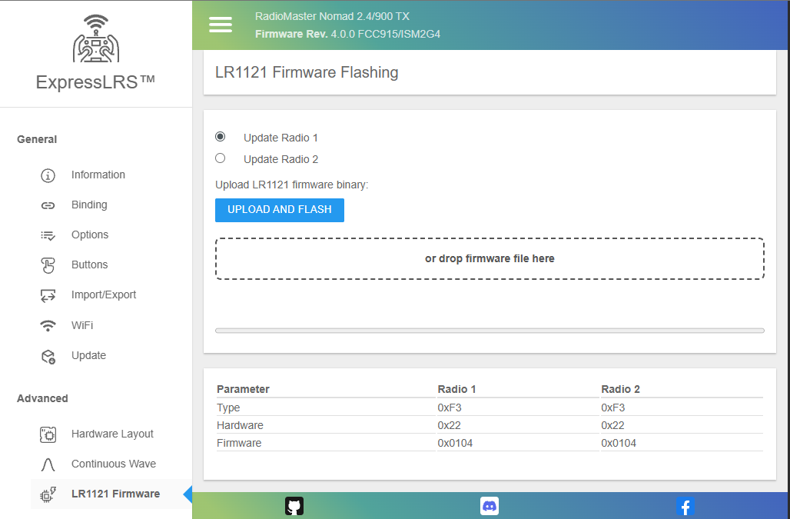This screenshot has height=519, width=790.
Task: Select the Update Radio 1 option
Action: [221, 137]
